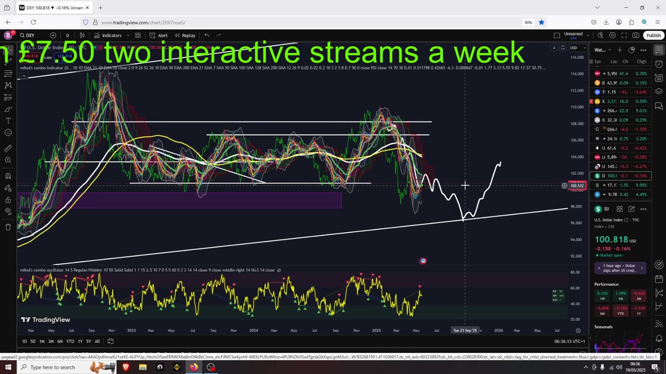Select the All date range
The width and height of the screenshot is (666, 374).
97,341
